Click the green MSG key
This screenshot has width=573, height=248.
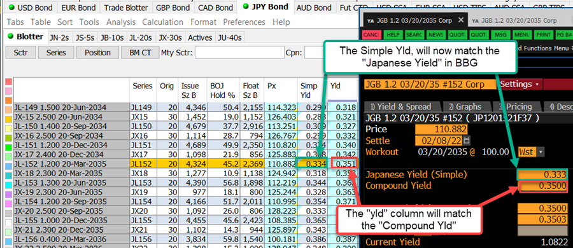pos(500,35)
